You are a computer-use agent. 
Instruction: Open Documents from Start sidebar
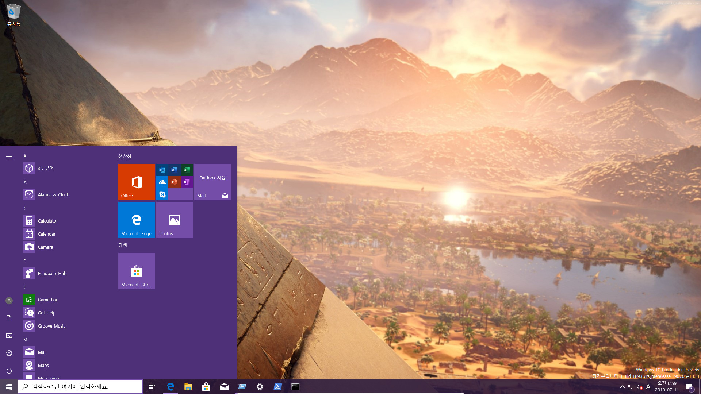(x=9, y=318)
